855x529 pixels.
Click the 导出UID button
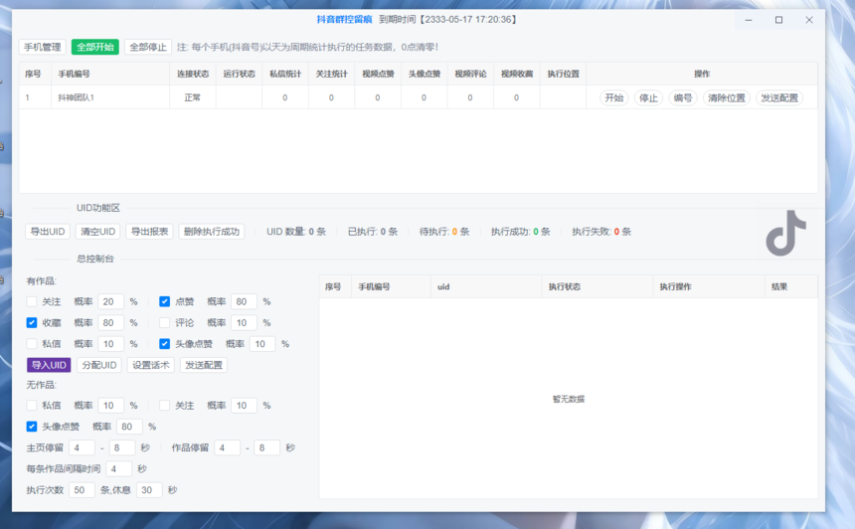click(x=48, y=232)
